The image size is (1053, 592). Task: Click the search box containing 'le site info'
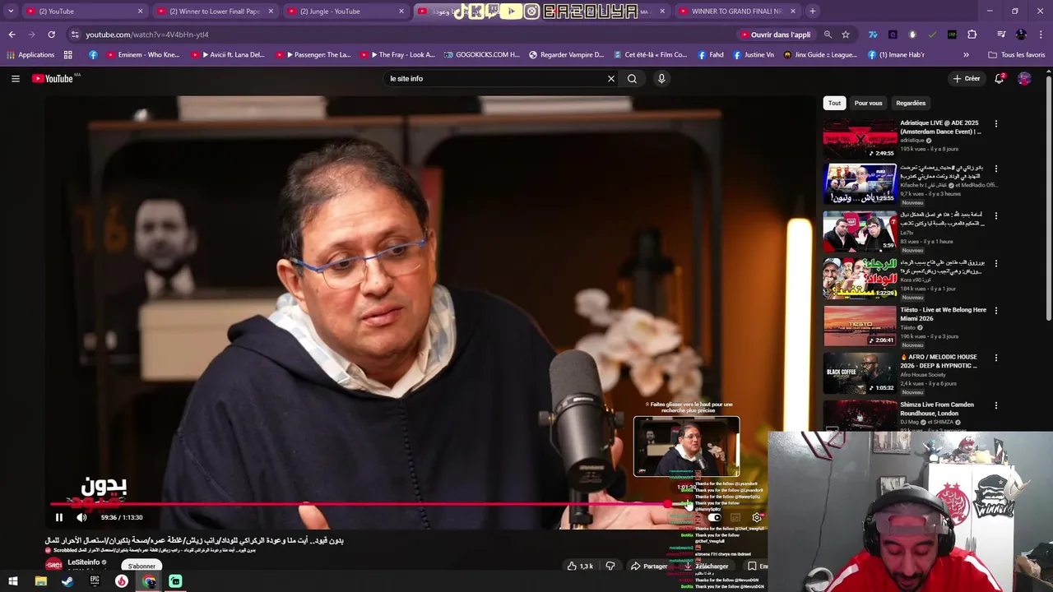(498, 78)
